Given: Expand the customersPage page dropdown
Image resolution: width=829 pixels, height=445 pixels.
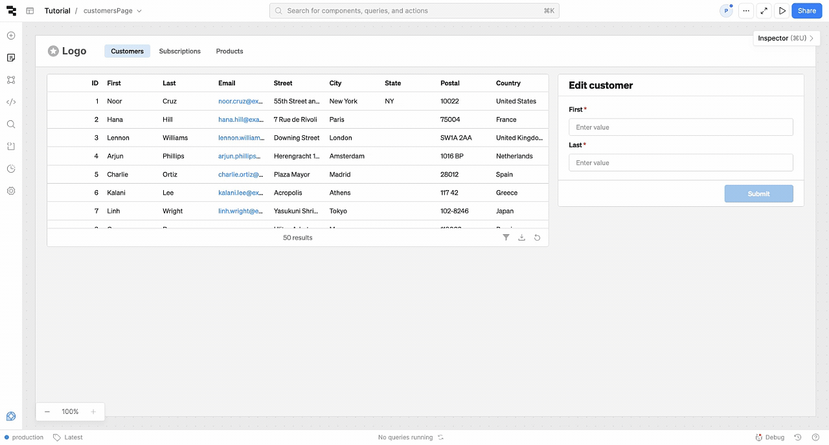Looking at the screenshot, I should (x=139, y=11).
